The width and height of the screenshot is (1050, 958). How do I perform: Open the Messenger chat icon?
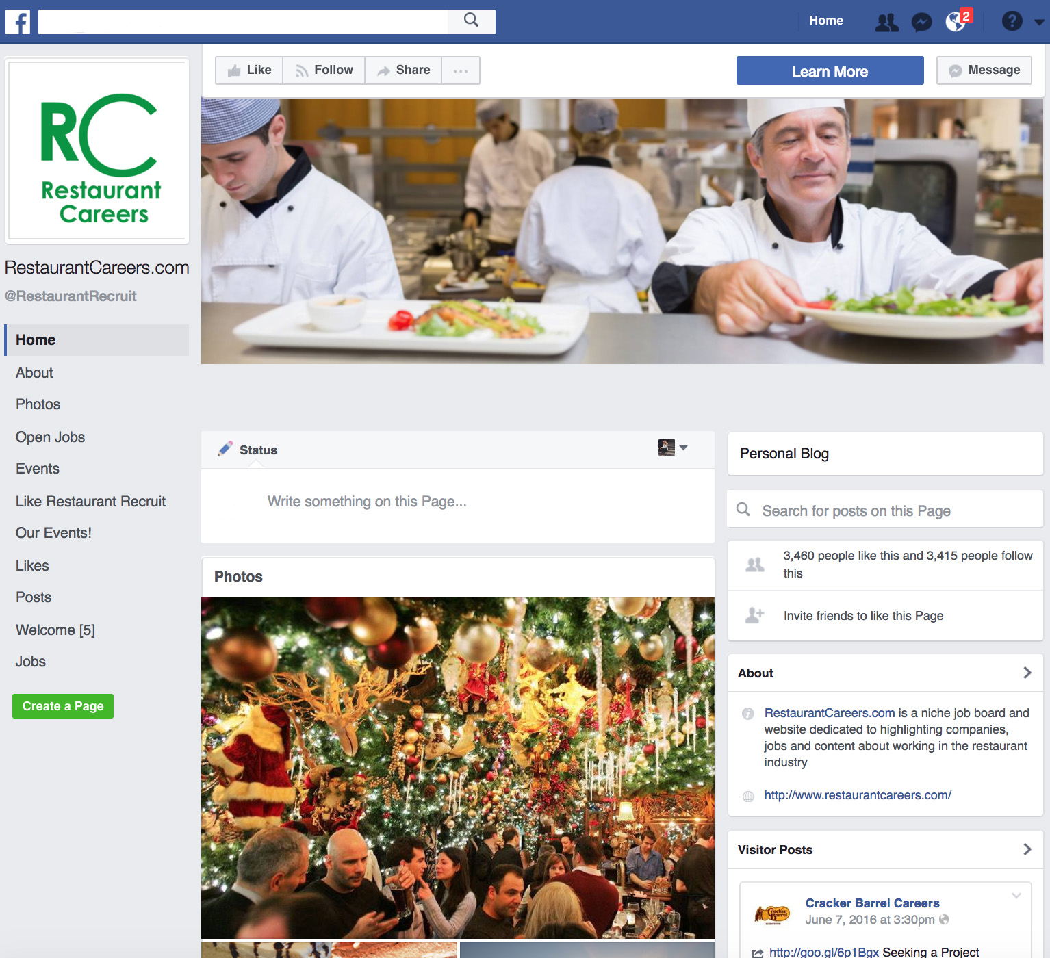click(x=922, y=23)
